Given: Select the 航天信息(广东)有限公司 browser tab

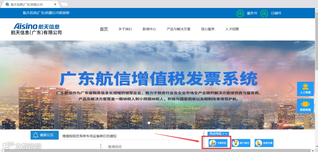Looking at the screenshot, I should coord(30,4).
